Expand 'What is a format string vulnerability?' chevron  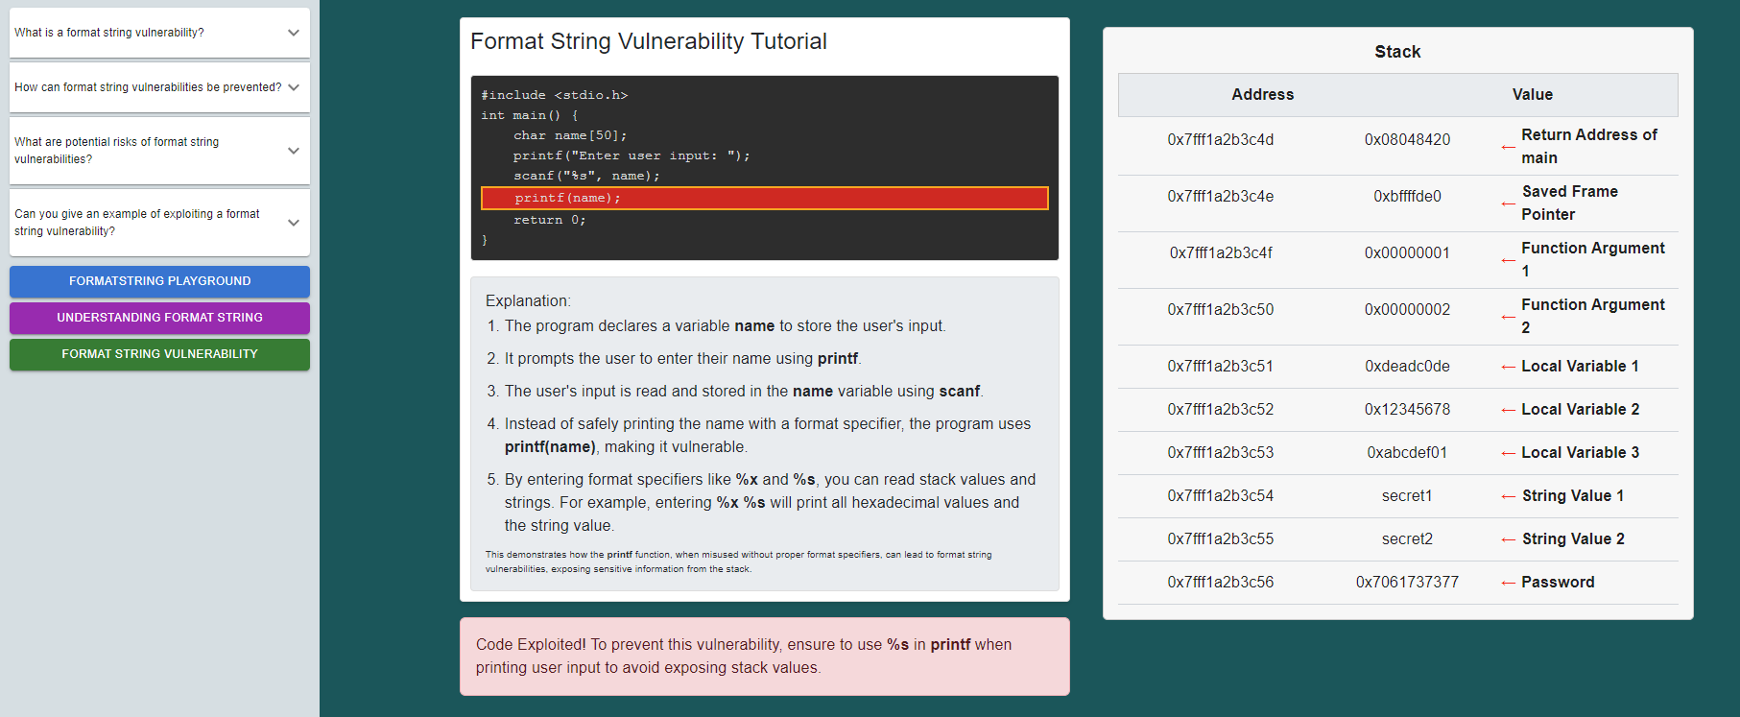point(294,33)
